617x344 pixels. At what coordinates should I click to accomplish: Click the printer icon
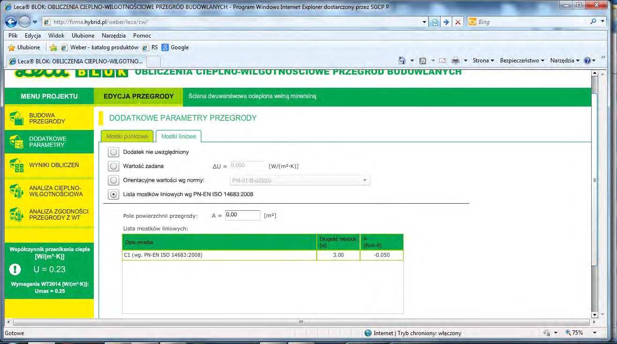pyautogui.click(x=455, y=61)
